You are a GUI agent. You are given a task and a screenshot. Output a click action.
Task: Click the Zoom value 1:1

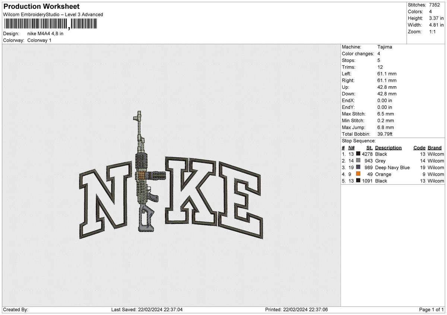(433, 32)
